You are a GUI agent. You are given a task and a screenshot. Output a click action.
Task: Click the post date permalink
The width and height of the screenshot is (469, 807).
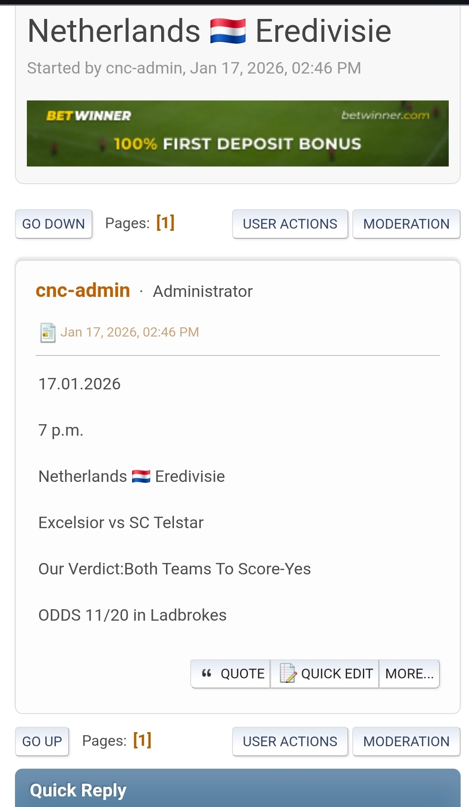[x=129, y=332]
